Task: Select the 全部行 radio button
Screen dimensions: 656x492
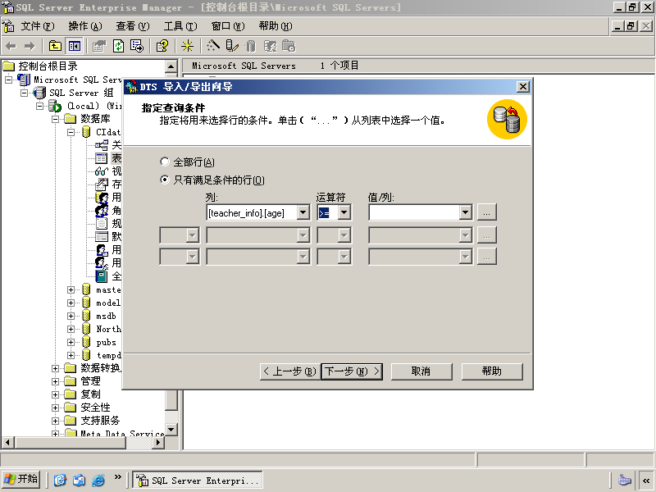Action: tap(165, 162)
